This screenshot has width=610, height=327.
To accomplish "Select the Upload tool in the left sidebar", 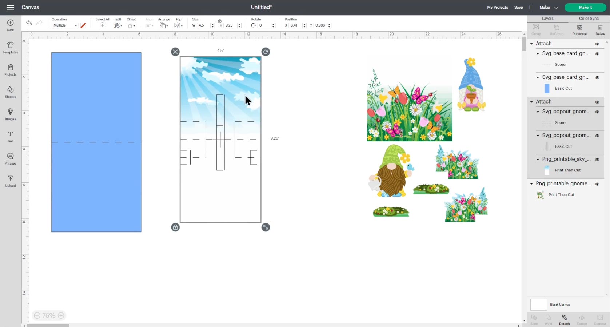I will [10, 181].
